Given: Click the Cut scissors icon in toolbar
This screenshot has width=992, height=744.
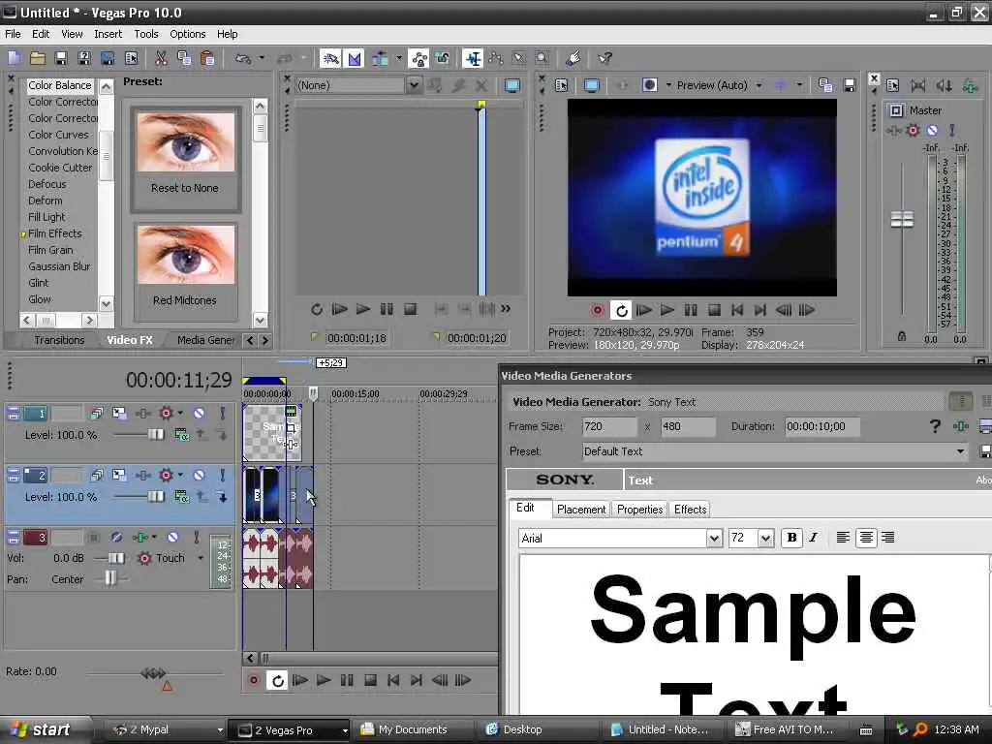Looking at the screenshot, I should [x=161, y=59].
